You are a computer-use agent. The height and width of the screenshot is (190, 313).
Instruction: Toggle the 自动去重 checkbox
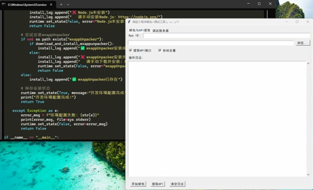[x=160, y=50]
